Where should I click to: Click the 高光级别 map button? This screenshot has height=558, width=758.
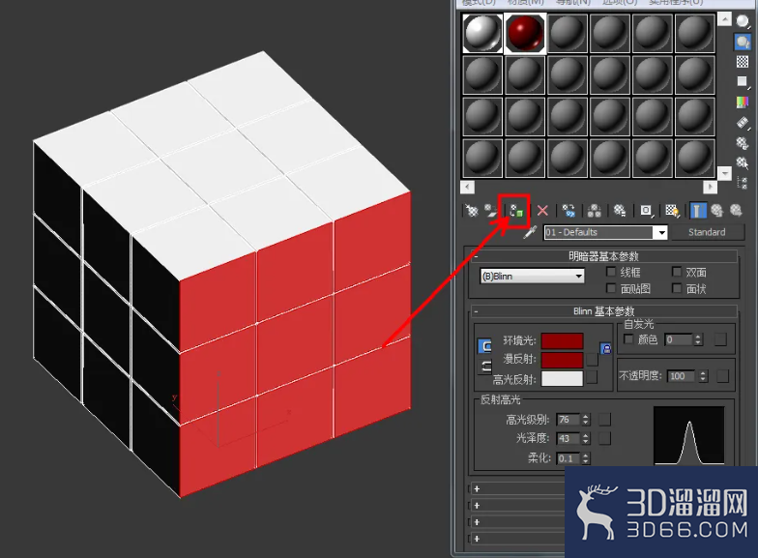[605, 420]
